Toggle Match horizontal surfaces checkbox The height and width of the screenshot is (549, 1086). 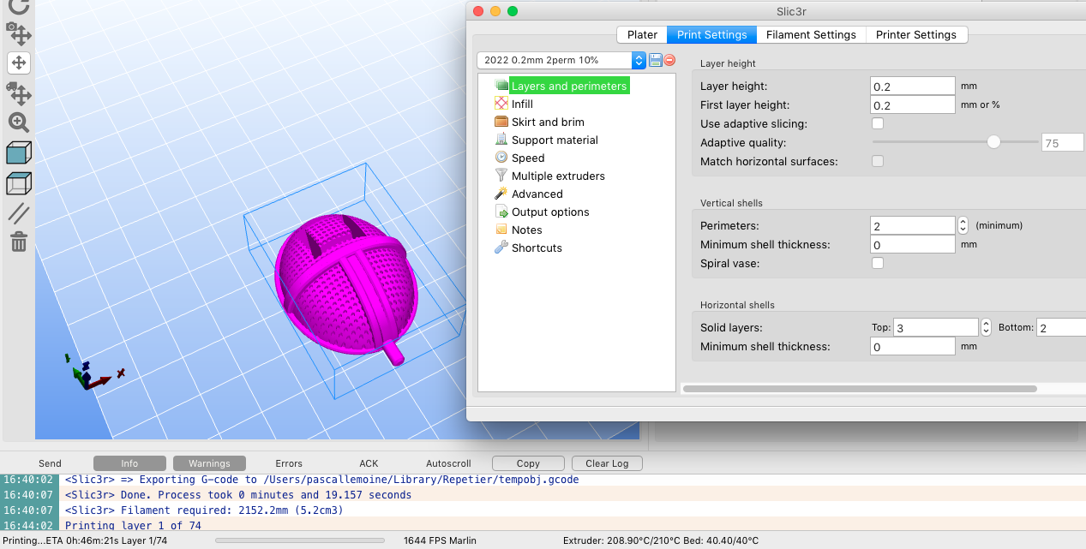878,161
